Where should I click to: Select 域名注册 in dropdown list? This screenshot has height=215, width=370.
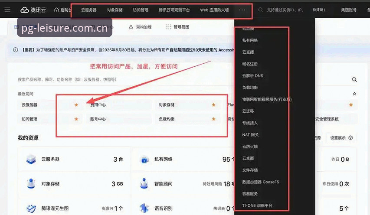(250, 64)
